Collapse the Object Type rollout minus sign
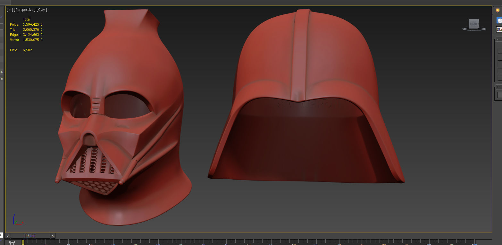The height and width of the screenshot is (245, 502). (497, 39)
